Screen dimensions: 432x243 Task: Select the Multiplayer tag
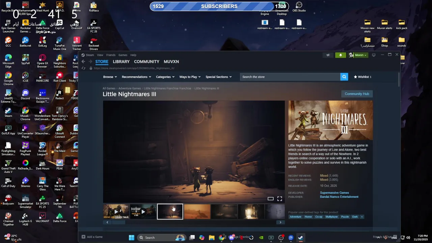(x=332, y=217)
